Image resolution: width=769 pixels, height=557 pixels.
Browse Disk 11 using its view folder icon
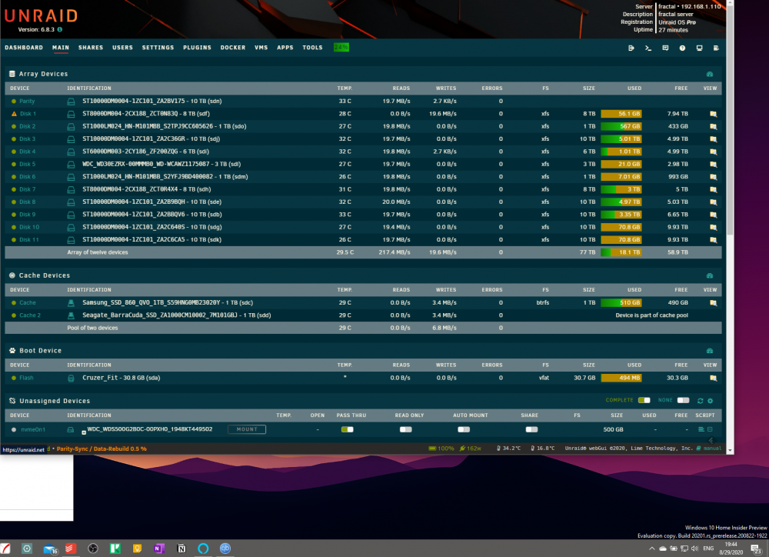coord(713,240)
